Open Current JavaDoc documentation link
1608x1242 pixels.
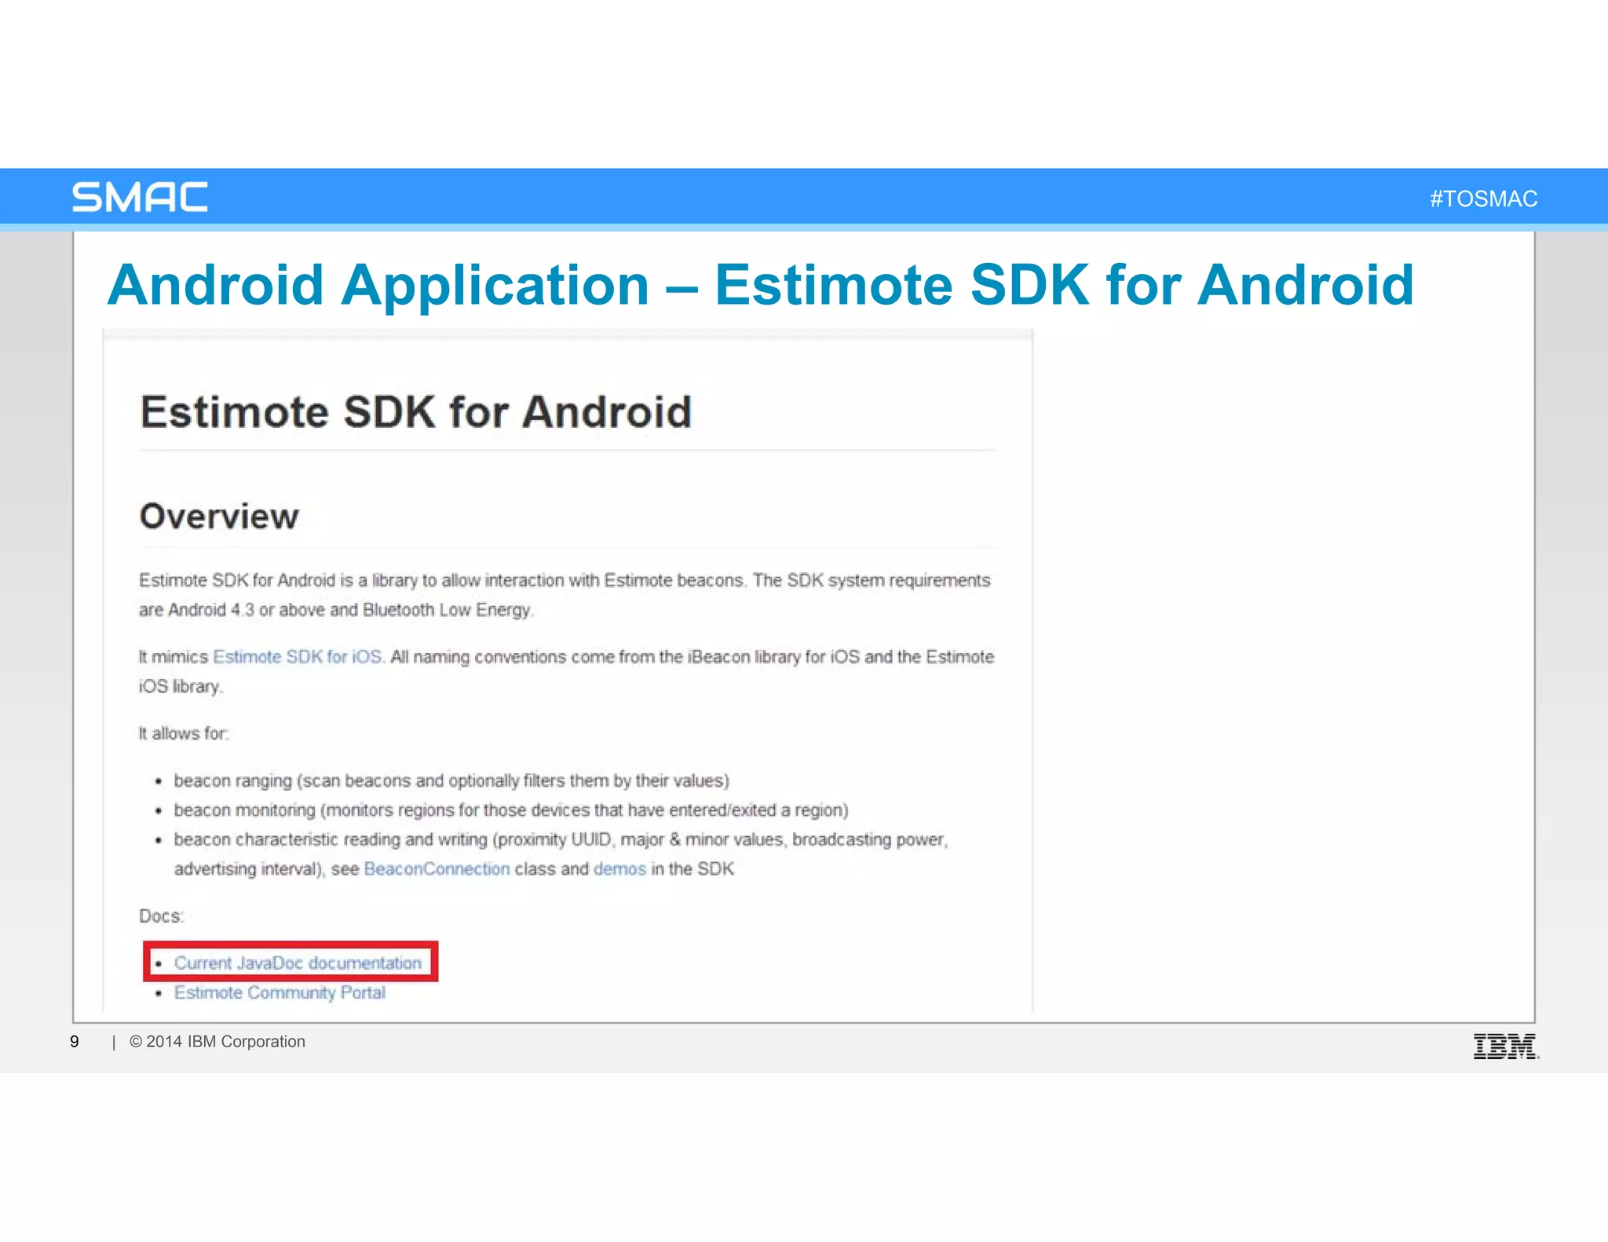298,963
